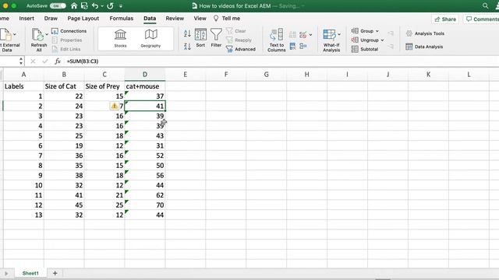This screenshot has height=280, width=499.
Task: Open the Review ribbon tab
Action: 175,19
